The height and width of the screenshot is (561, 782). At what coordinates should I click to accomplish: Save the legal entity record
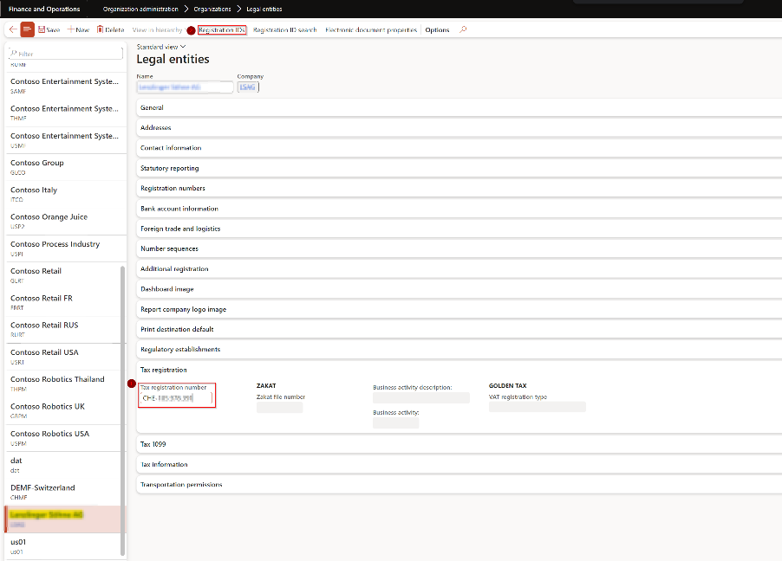[49, 30]
